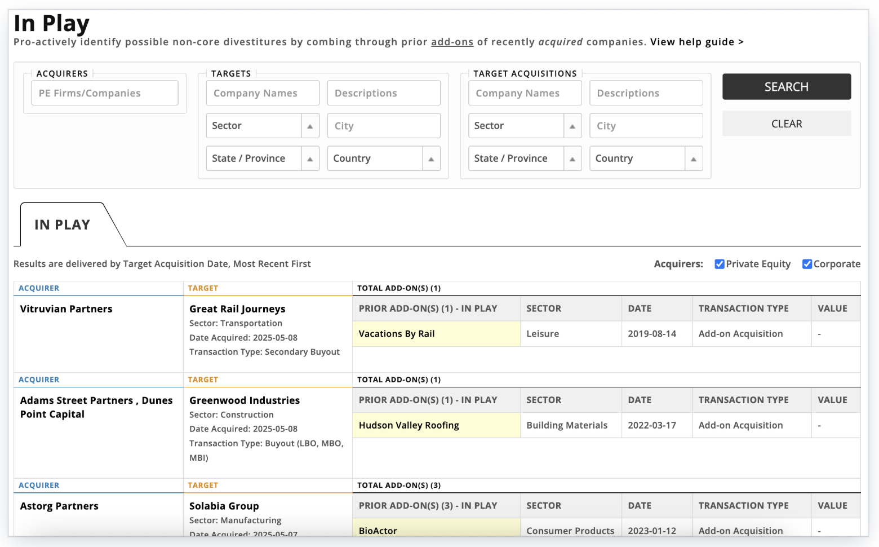The image size is (879, 547).
Task: Click the CLEAR button
Action: pos(786,123)
